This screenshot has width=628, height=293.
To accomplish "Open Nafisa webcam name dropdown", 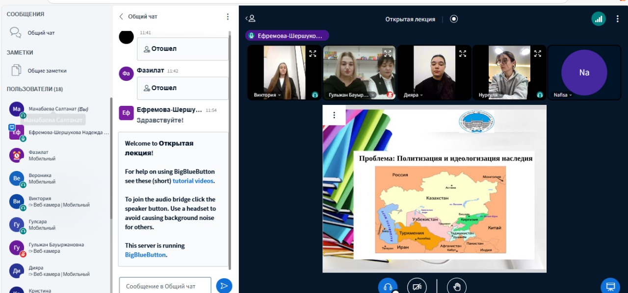I will 563,95.
